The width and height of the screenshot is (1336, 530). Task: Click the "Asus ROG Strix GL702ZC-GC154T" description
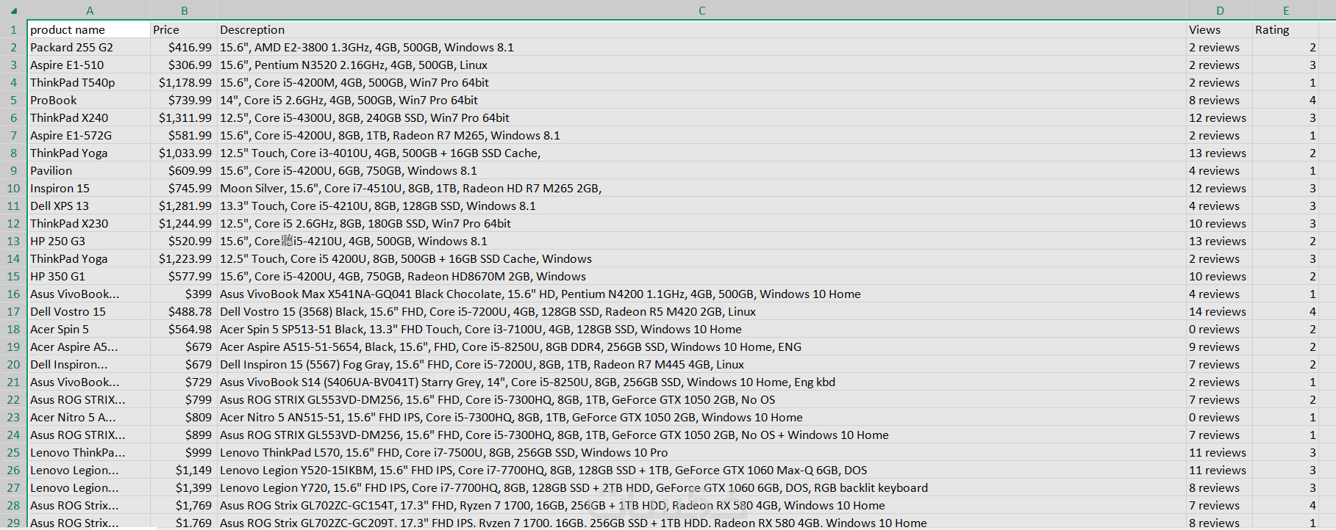click(701, 505)
